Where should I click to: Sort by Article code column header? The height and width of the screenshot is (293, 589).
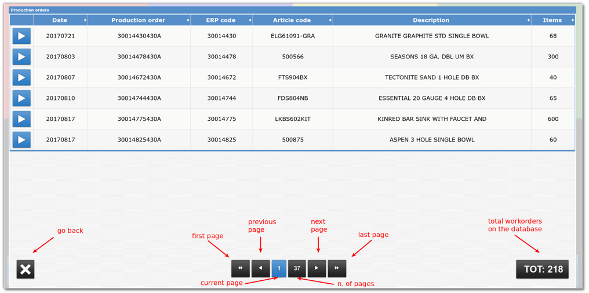point(292,20)
